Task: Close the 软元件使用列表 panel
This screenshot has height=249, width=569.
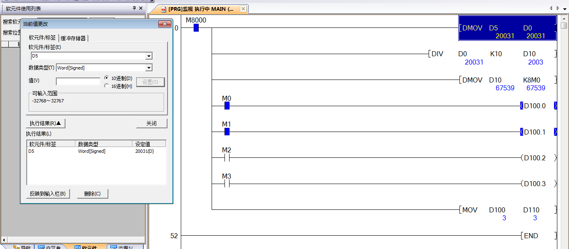Action: pos(141,8)
